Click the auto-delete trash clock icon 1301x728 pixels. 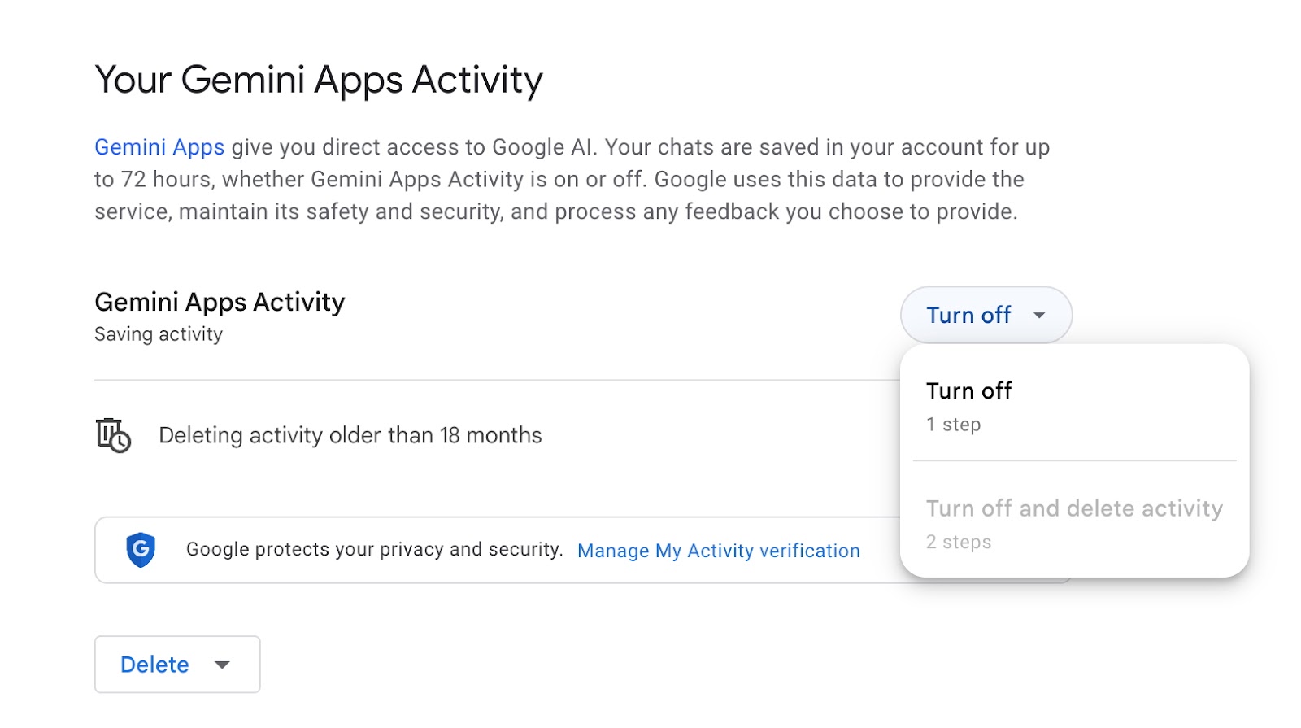(x=113, y=435)
